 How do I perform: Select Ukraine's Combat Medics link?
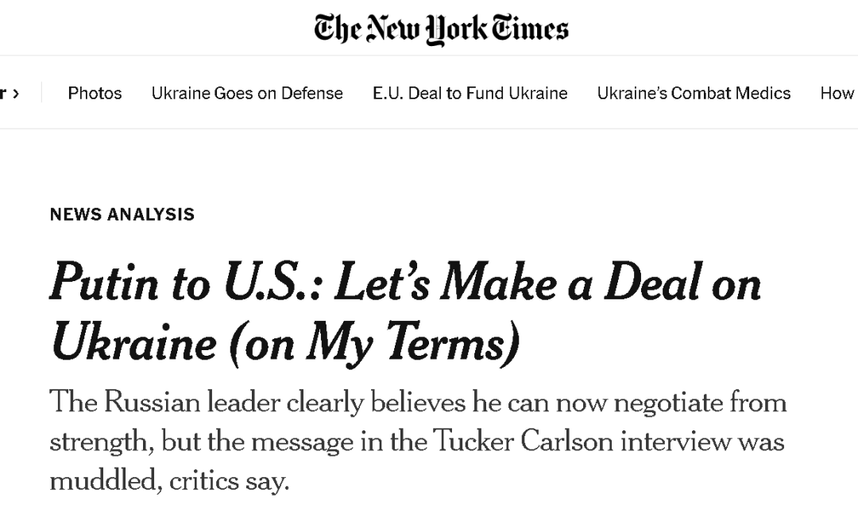coord(694,93)
